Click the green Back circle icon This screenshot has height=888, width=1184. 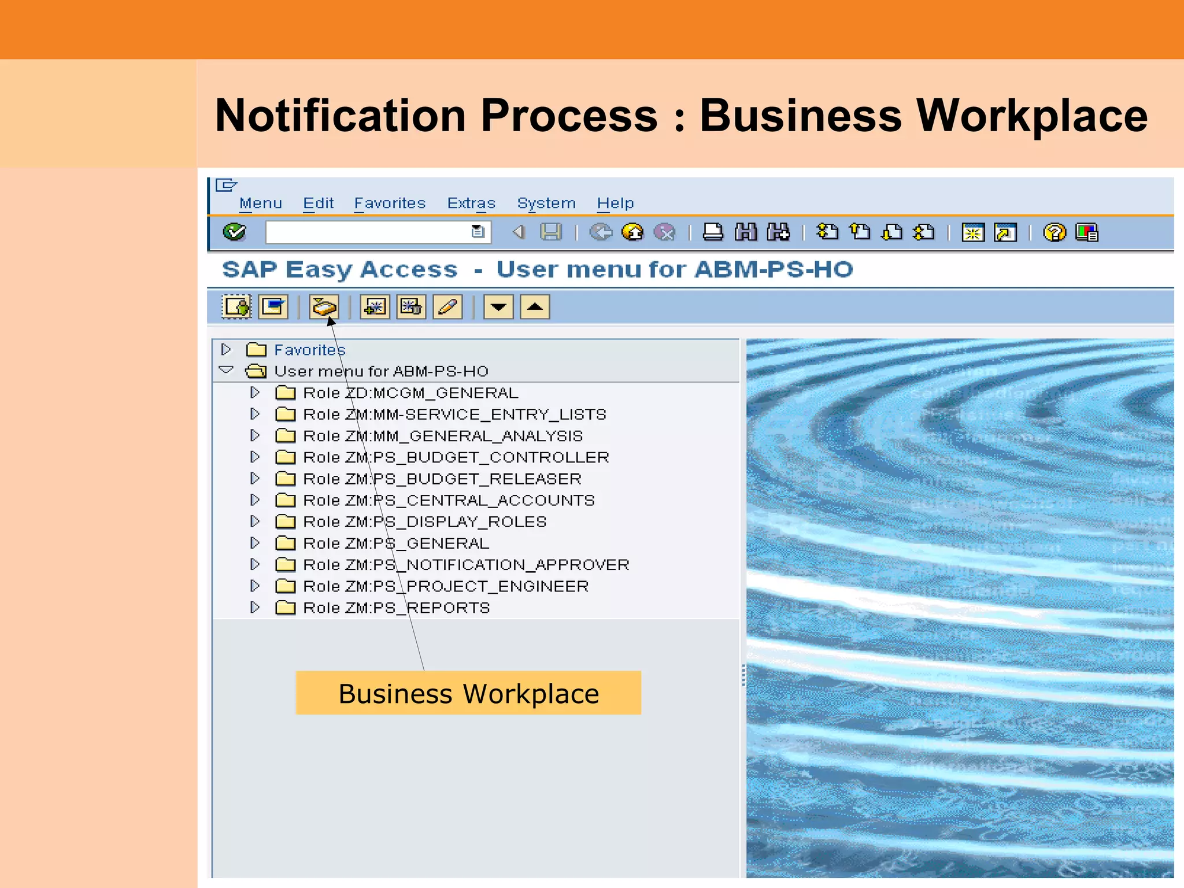601,232
